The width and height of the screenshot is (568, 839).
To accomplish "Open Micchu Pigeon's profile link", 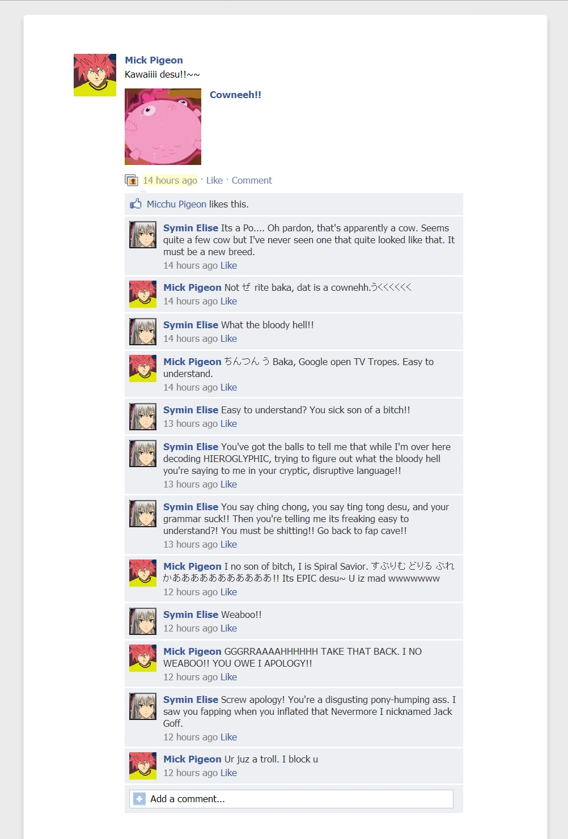I will pos(176,204).
